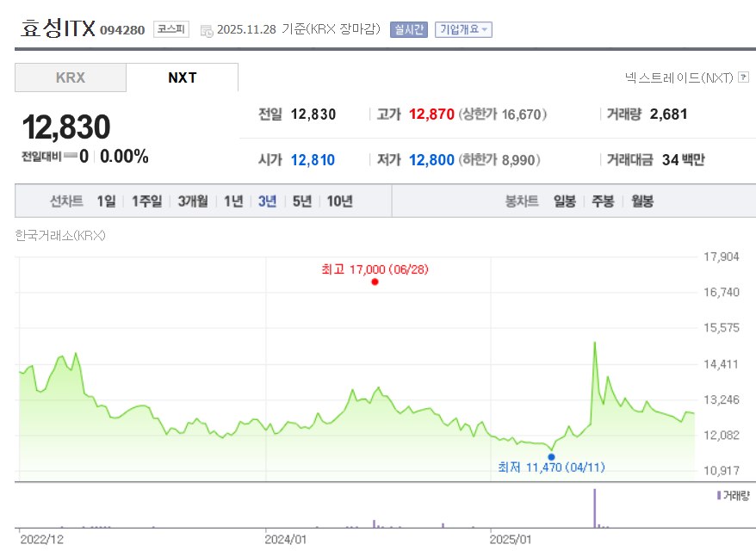Click the 고가 value 12,870
The width and height of the screenshot is (756, 557).
pos(431,114)
